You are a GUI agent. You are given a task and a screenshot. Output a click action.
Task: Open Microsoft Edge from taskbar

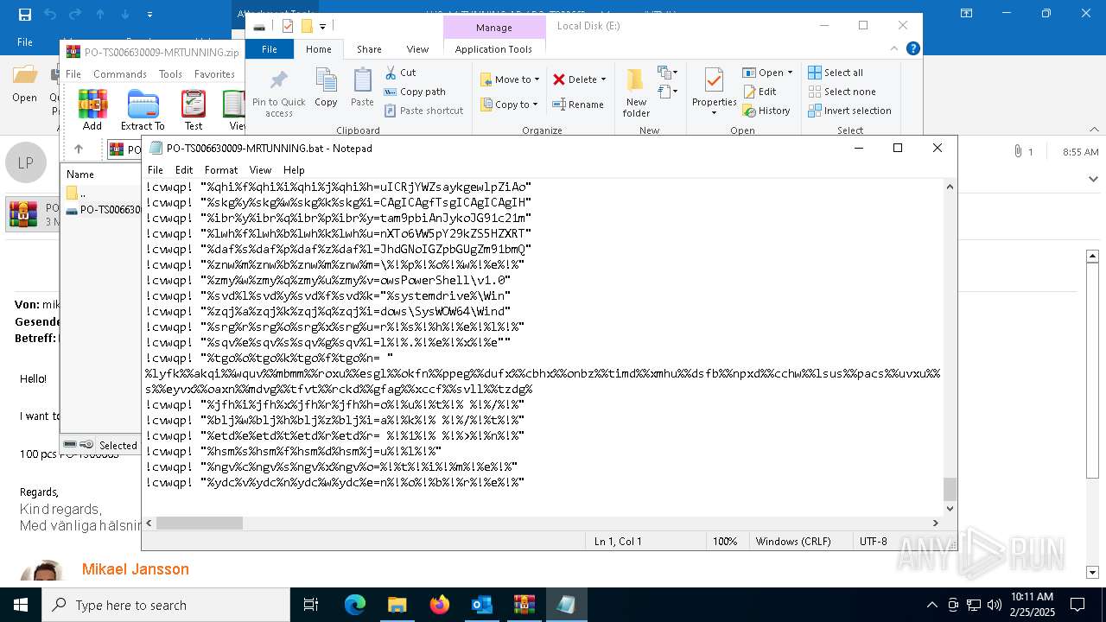click(355, 605)
